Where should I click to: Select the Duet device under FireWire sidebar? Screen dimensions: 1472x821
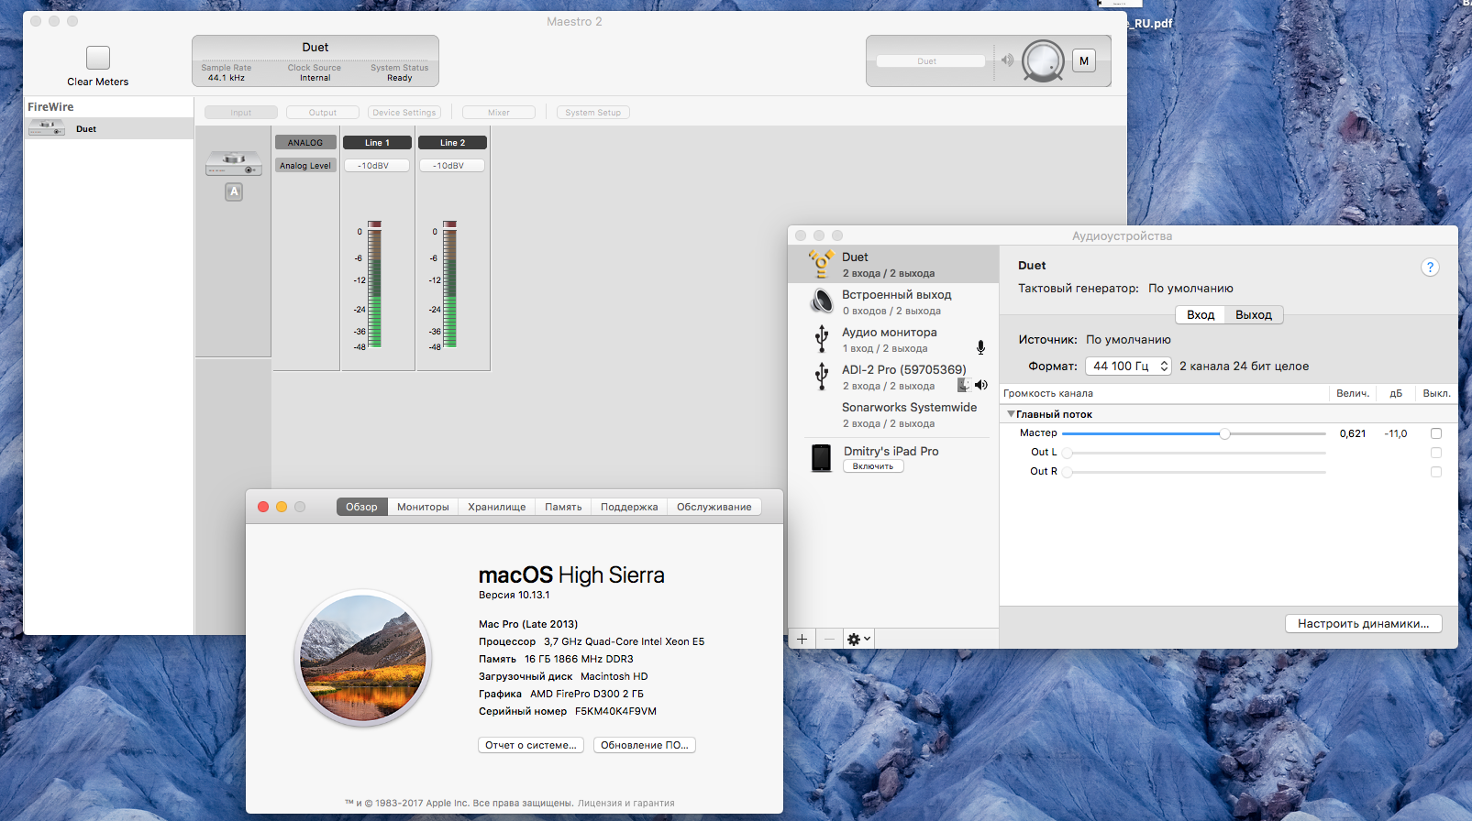click(108, 129)
